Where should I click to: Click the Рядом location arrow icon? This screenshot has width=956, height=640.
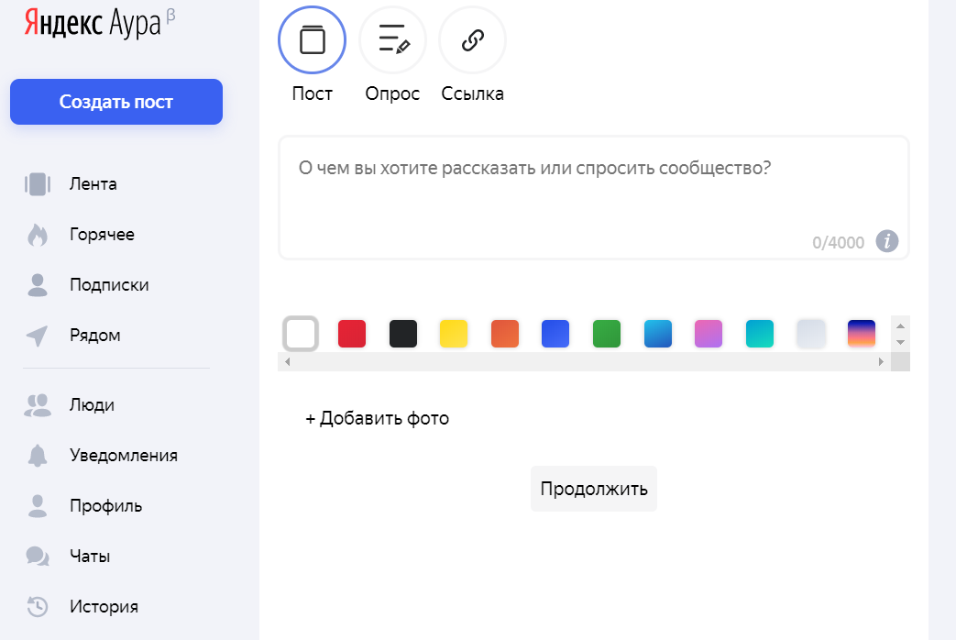pyautogui.click(x=38, y=335)
